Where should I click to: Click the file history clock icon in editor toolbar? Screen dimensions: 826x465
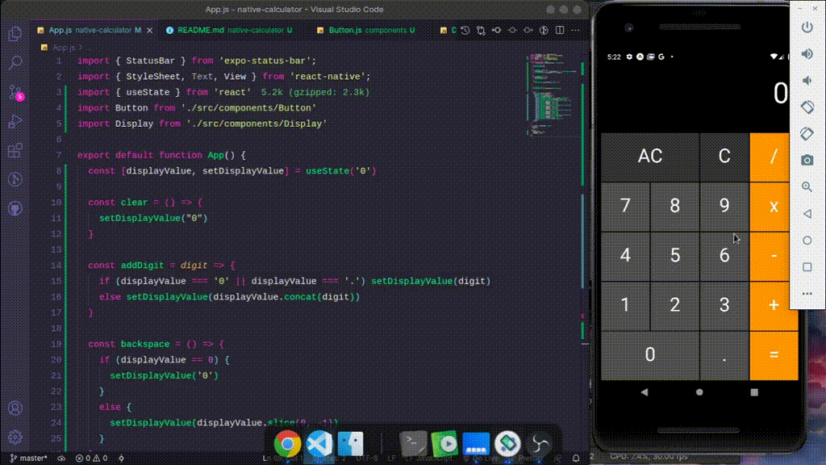pyautogui.click(x=465, y=31)
